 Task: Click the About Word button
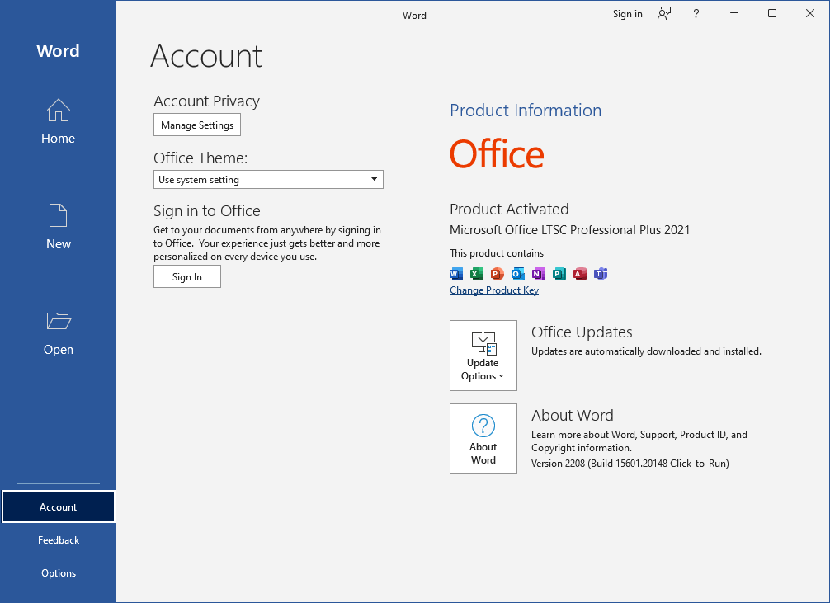pos(483,439)
